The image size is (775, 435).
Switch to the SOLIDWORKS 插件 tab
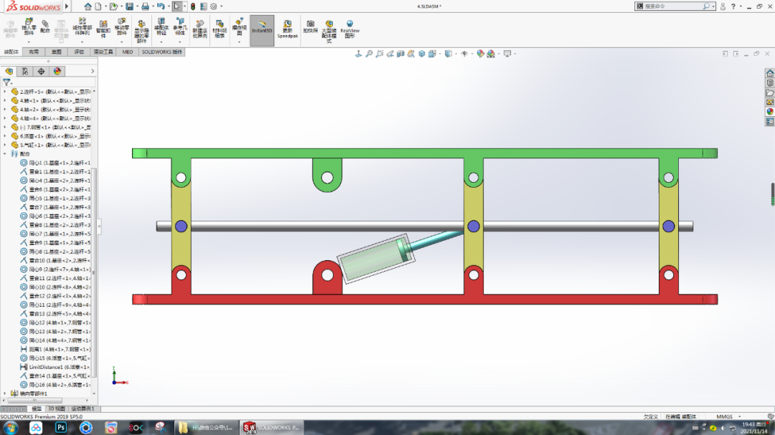pyautogui.click(x=161, y=52)
